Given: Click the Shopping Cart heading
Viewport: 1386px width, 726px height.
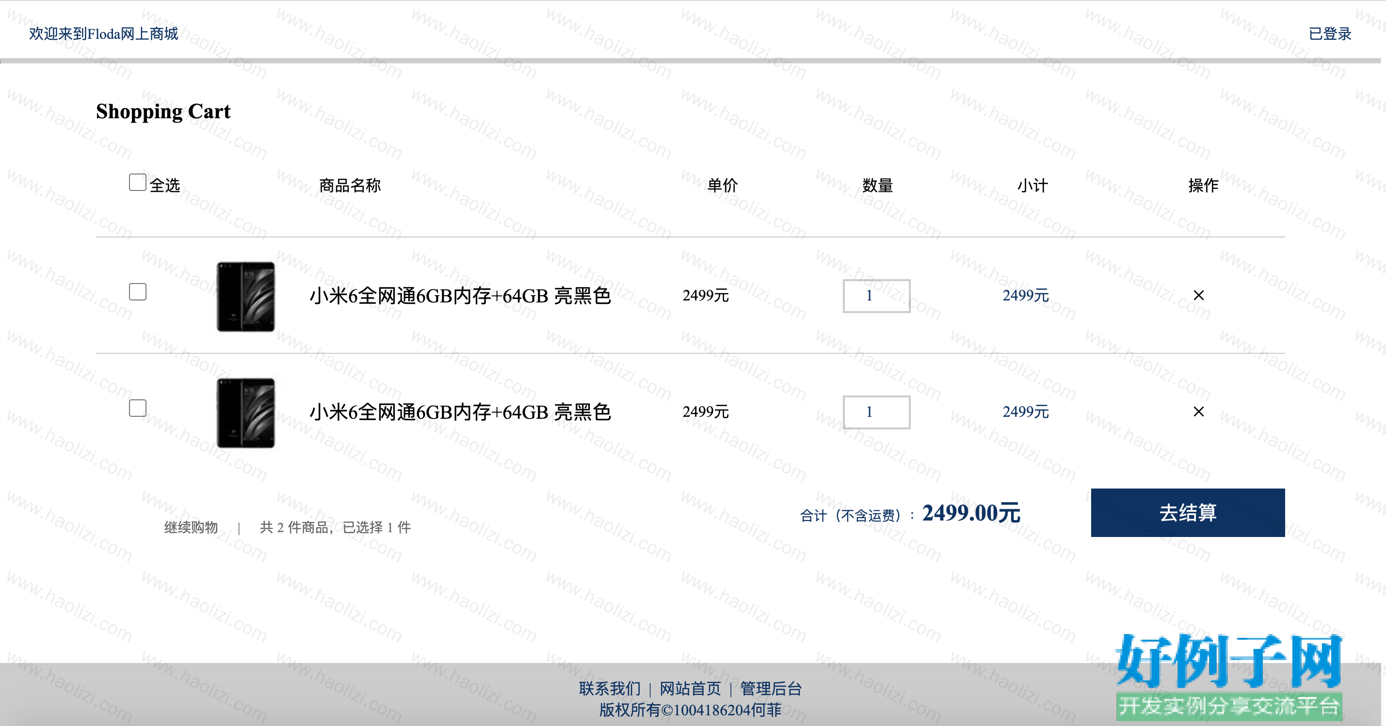Looking at the screenshot, I should click(163, 111).
